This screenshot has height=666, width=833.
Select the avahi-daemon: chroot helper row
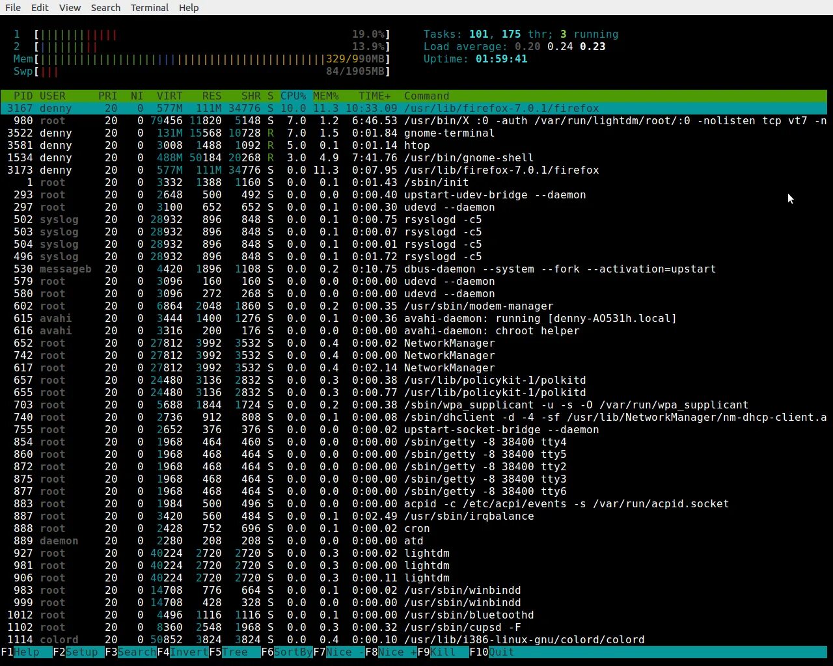(x=414, y=330)
